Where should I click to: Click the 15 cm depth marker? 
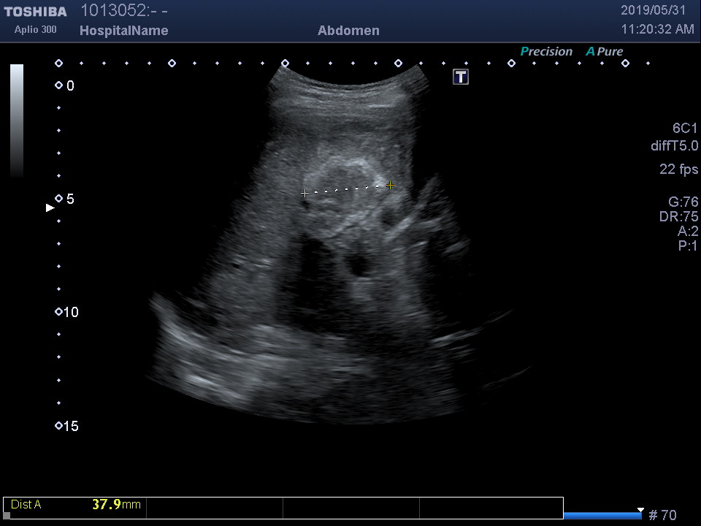point(66,426)
